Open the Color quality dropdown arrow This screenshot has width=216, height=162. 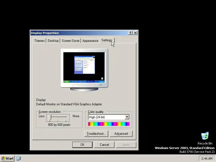coord(127,117)
